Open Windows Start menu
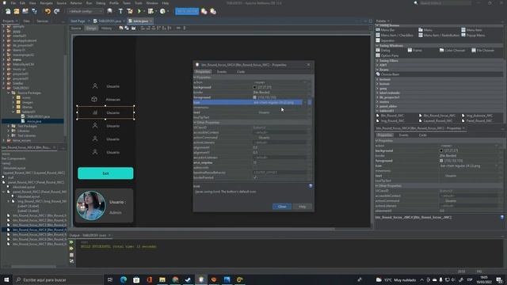The width and height of the screenshot is (507, 285). 6,279
